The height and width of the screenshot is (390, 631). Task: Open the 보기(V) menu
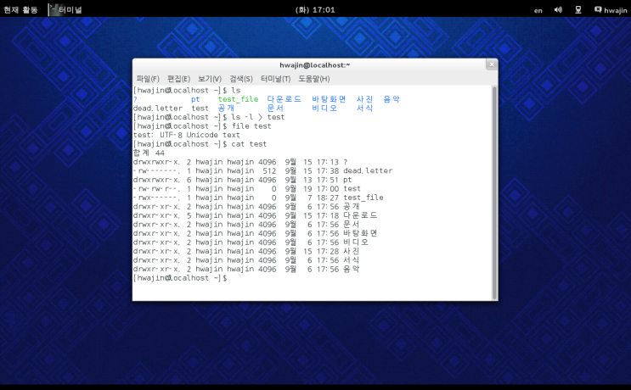[x=210, y=79]
